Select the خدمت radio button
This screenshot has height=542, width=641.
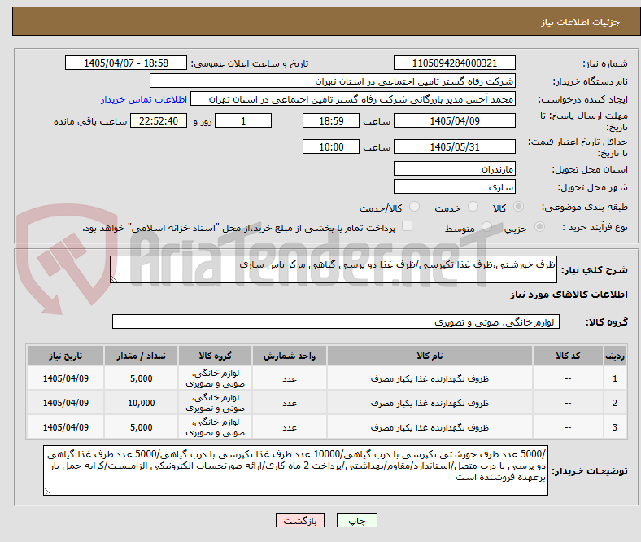point(473,207)
